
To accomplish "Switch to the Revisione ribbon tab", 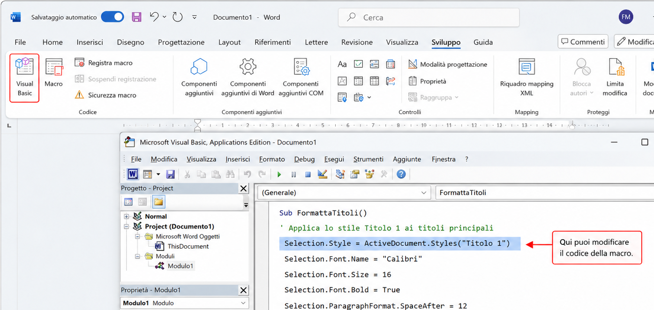I will coord(357,42).
